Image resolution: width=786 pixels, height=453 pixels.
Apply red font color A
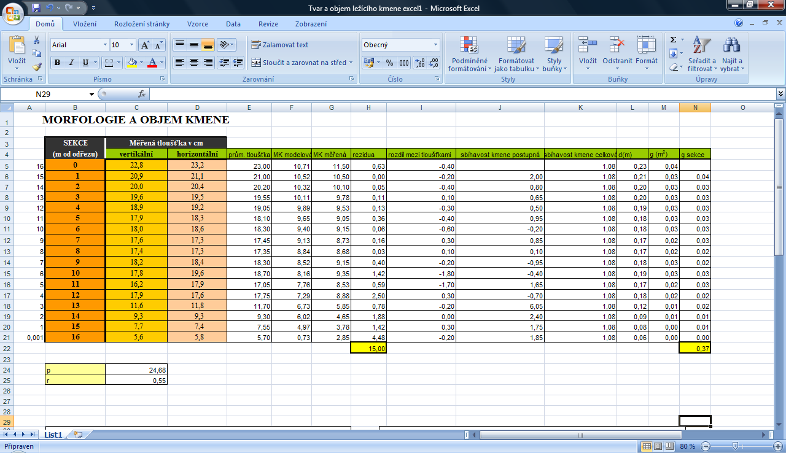click(x=153, y=63)
